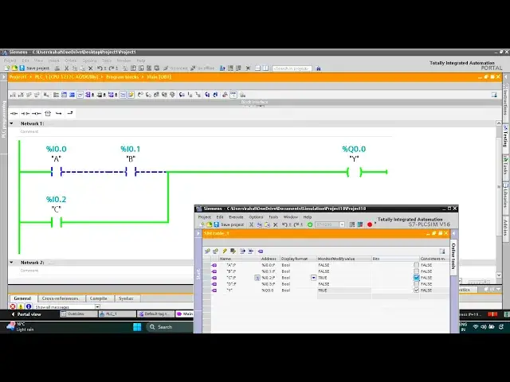Click the green power icon in PLCSIM
The image size is (510, 382).
pyautogui.click(x=310, y=224)
